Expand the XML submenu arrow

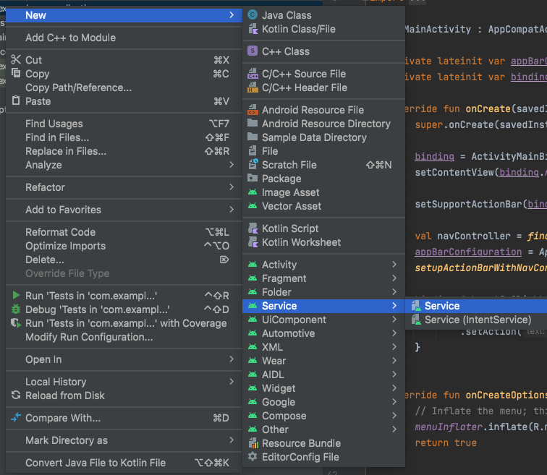point(394,347)
